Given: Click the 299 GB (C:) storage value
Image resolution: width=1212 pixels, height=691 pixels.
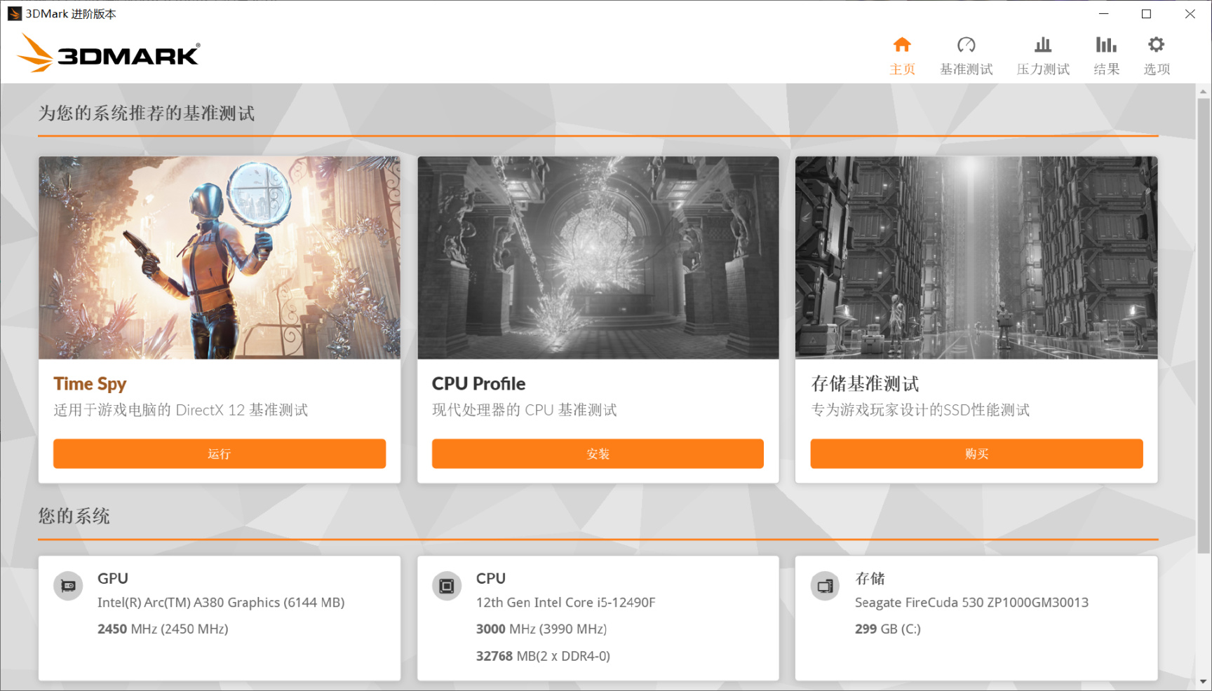Looking at the screenshot, I should point(887,629).
